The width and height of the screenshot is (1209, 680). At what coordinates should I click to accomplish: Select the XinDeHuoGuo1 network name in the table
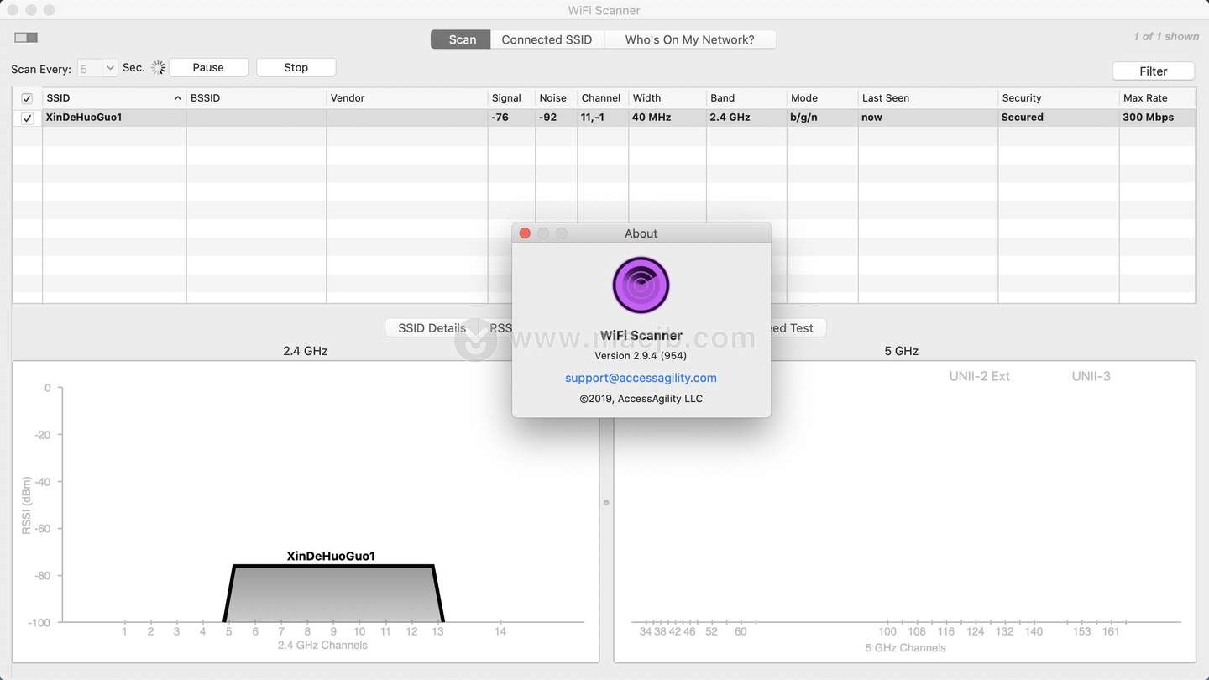(84, 118)
